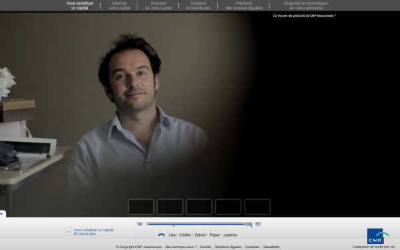Open 'Disposer de votre capital' menu item

tap(158, 5)
